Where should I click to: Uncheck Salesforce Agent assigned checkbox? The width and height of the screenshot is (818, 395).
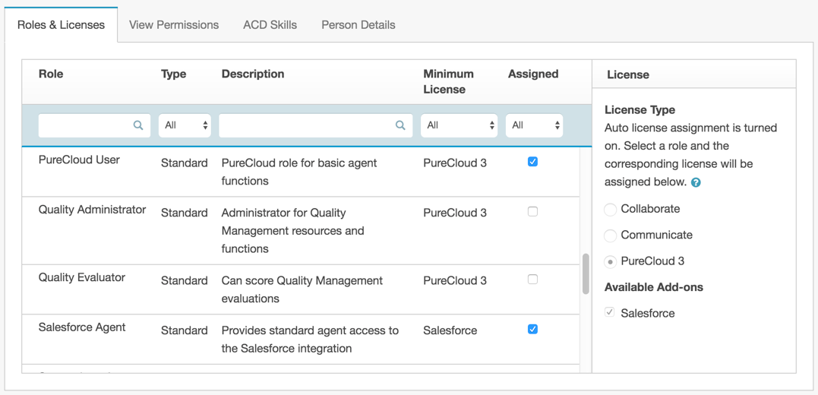[x=532, y=329]
